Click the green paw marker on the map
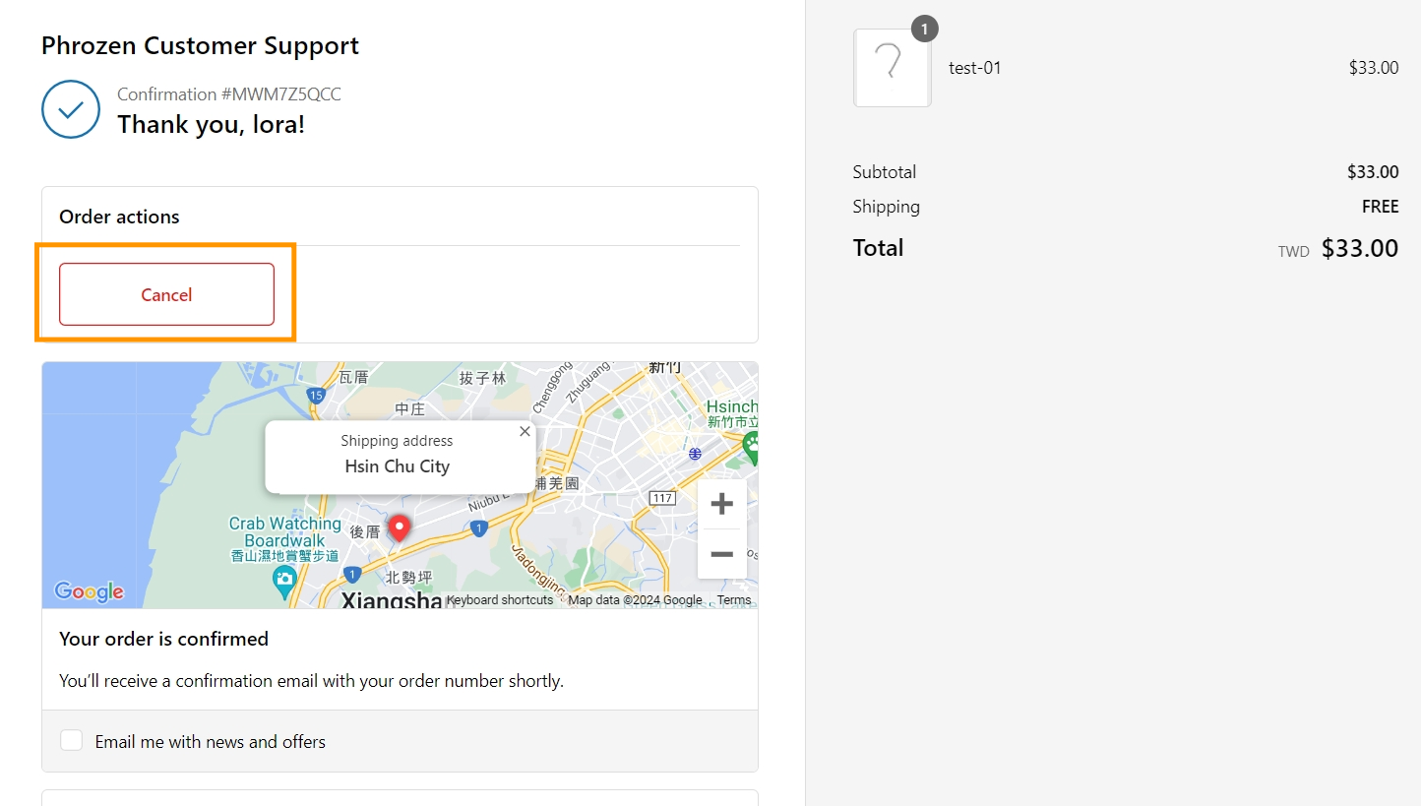This screenshot has width=1421, height=806. point(753,446)
